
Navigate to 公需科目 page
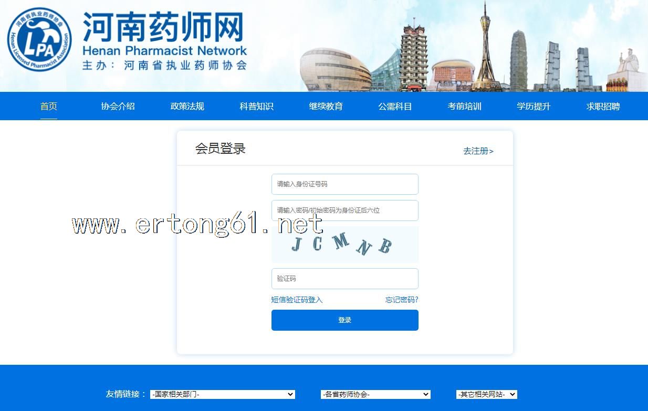tap(395, 107)
